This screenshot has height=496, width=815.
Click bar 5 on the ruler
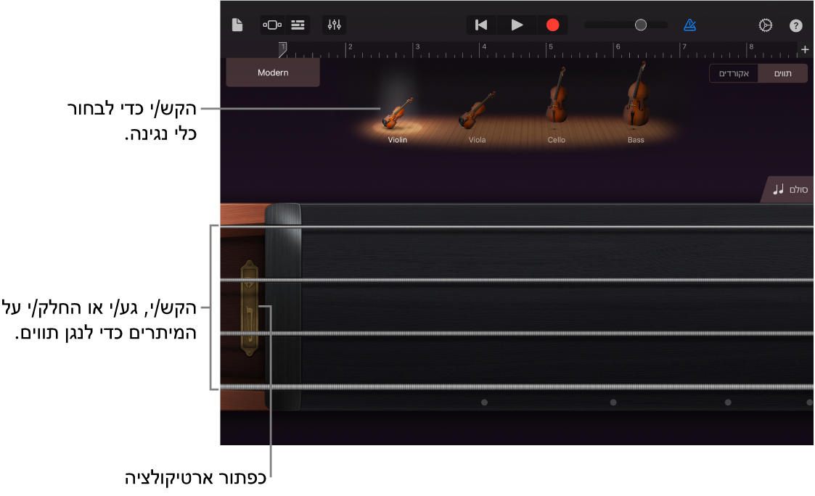550,48
